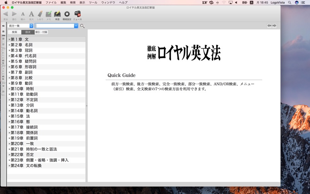This screenshot has width=310, height=194.
Task: Click the magnifying glass search icon
Action: [82, 26]
